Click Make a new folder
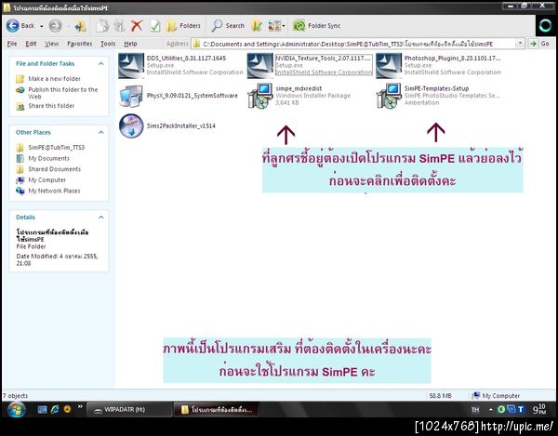This screenshot has width=558, height=436. pos(54,79)
